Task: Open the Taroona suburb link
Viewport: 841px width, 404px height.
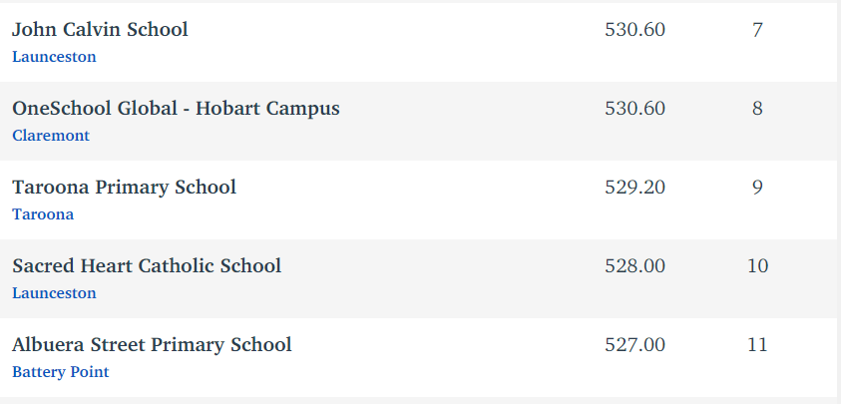Action: 43,214
